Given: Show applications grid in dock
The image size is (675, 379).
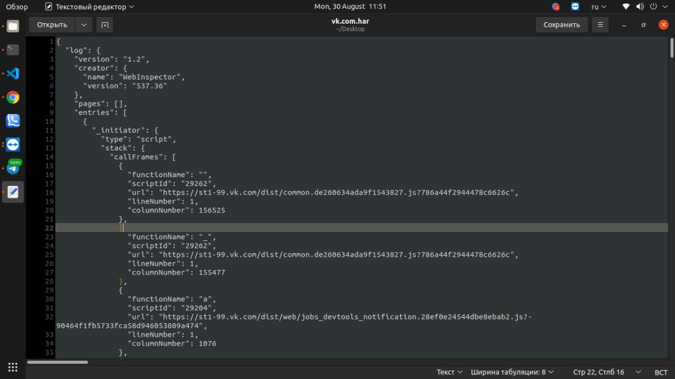Looking at the screenshot, I should (x=13, y=367).
